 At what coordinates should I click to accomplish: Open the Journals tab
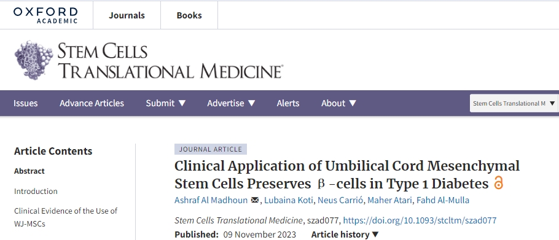tap(127, 15)
